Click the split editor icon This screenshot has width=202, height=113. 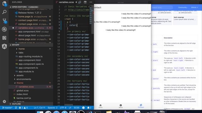85,2
